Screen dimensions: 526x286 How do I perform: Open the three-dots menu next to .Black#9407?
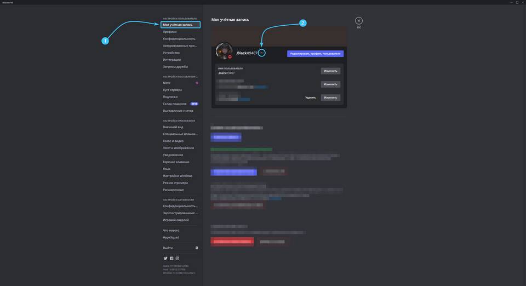click(262, 53)
